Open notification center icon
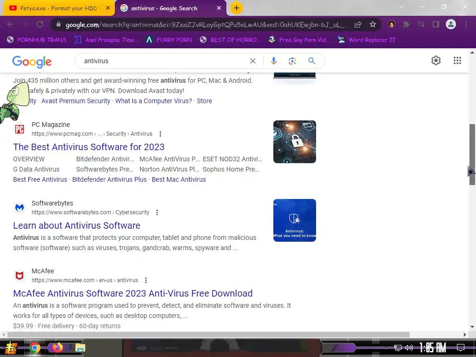The width and height of the screenshot is (476, 357). [x=461, y=348]
